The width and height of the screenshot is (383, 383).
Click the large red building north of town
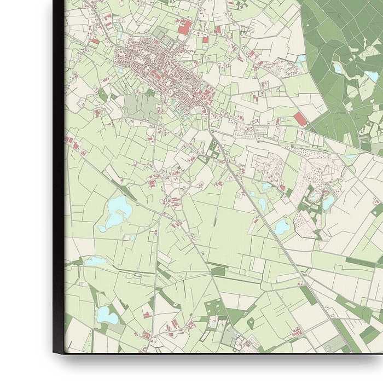pos(185,26)
